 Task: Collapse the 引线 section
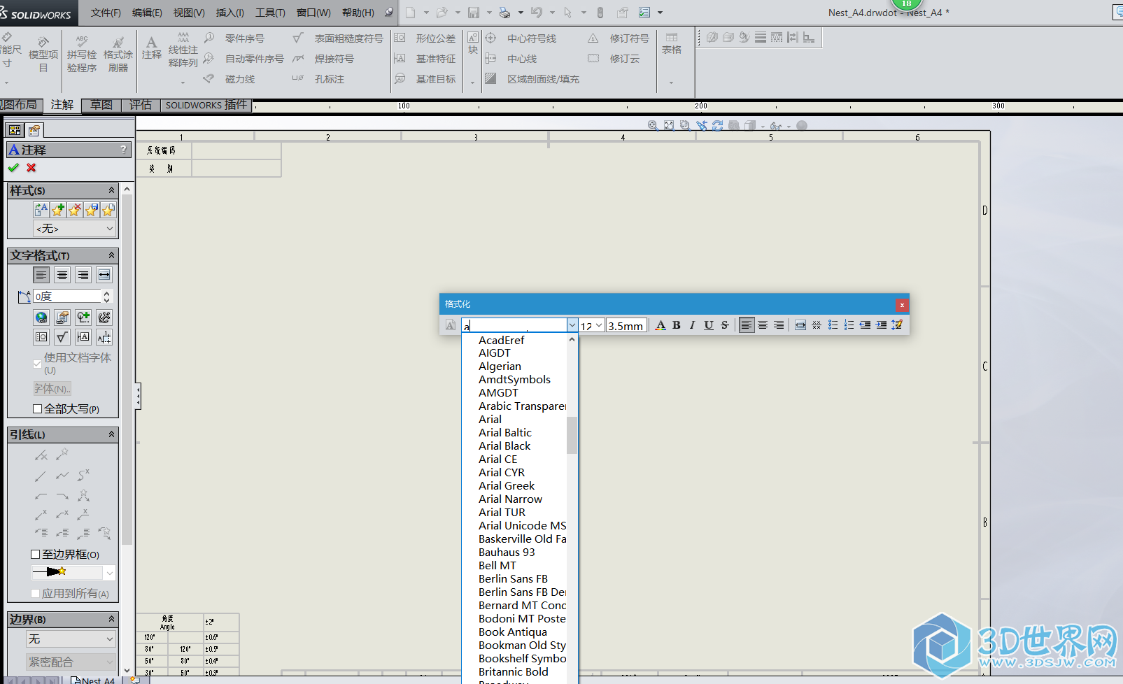click(x=111, y=434)
